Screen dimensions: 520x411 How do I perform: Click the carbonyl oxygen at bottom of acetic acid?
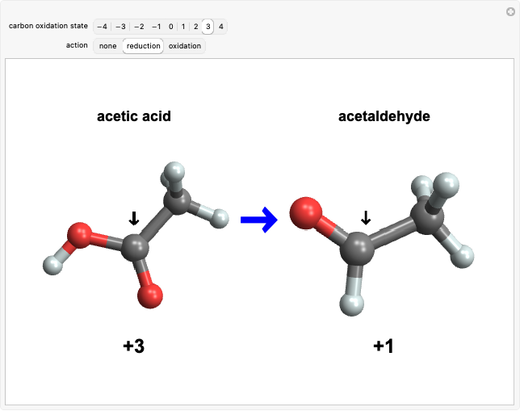coord(150,295)
